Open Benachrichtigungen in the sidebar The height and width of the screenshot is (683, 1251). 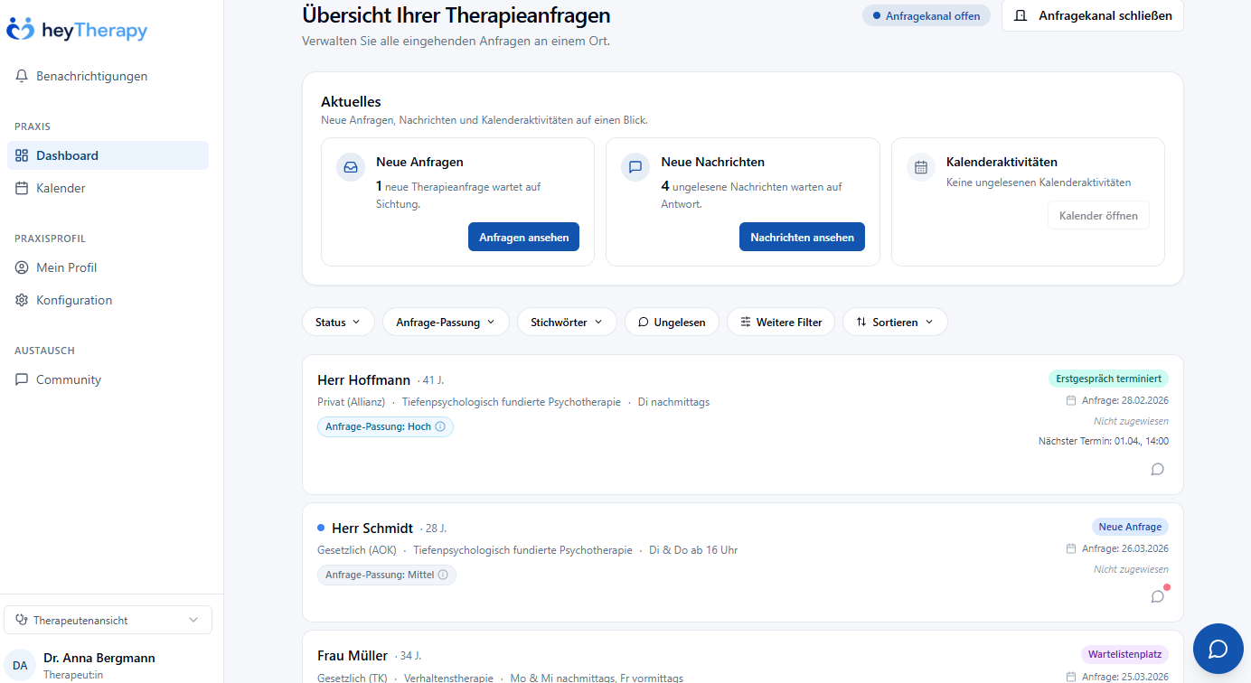[x=108, y=76]
